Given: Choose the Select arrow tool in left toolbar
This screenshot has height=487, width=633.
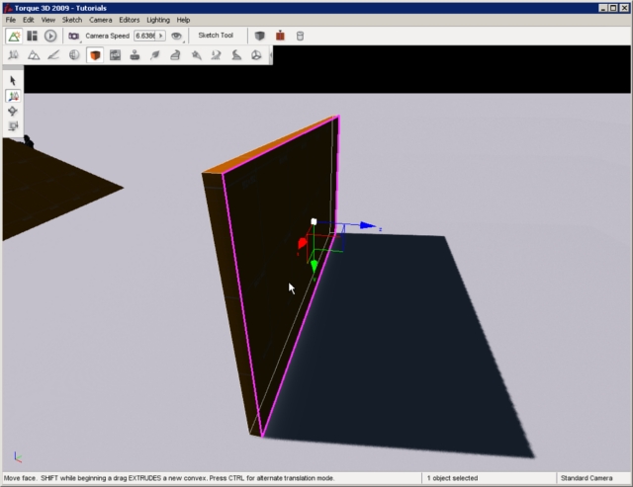Looking at the screenshot, I should click(13, 80).
